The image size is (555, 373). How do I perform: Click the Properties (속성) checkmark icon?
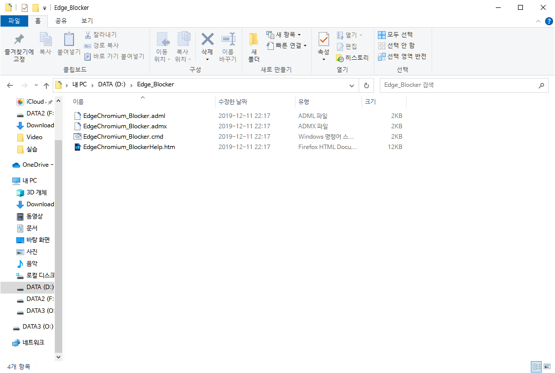pyautogui.click(x=324, y=39)
